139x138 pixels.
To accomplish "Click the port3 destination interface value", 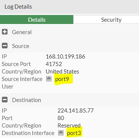I will (x=74, y=133).
